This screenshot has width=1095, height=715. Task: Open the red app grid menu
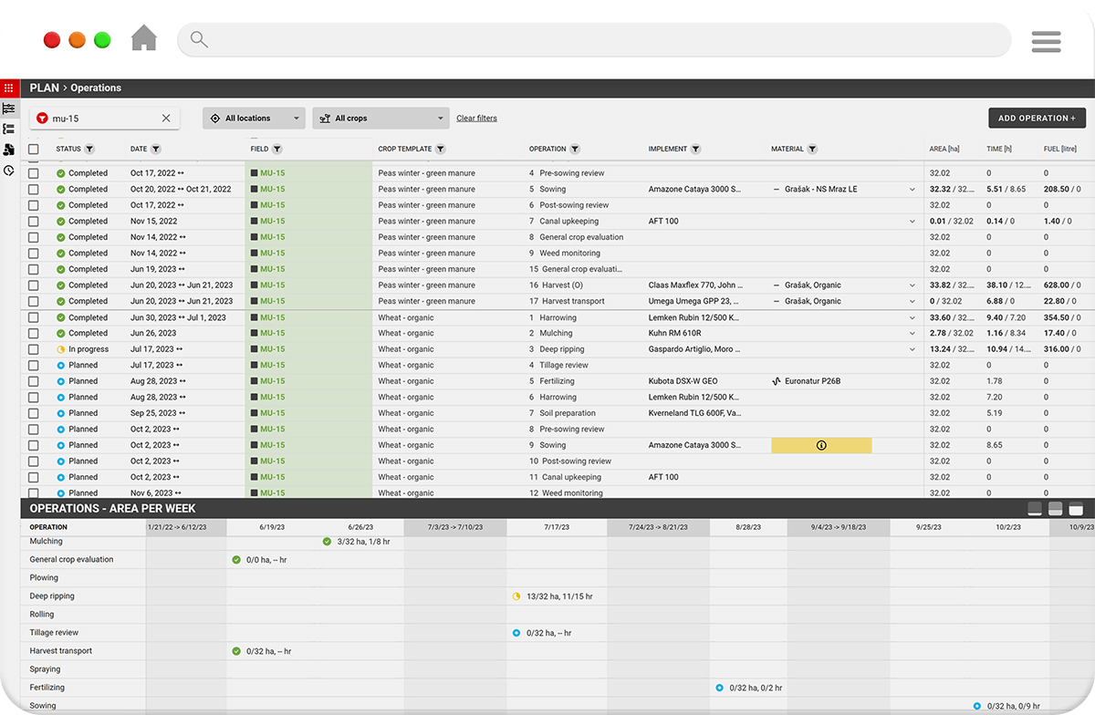[x=9, y=88]
